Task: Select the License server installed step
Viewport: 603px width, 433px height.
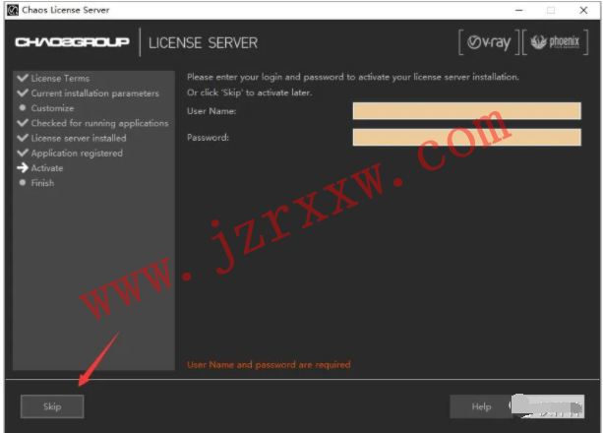Action: coord(79,138)
